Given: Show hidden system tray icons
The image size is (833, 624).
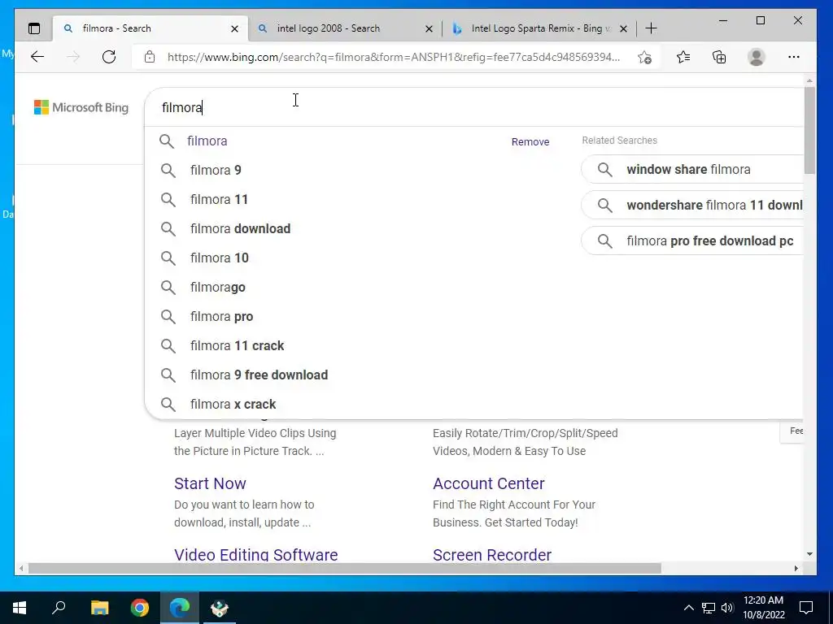Looking at the screenshot, I should 688,608.
